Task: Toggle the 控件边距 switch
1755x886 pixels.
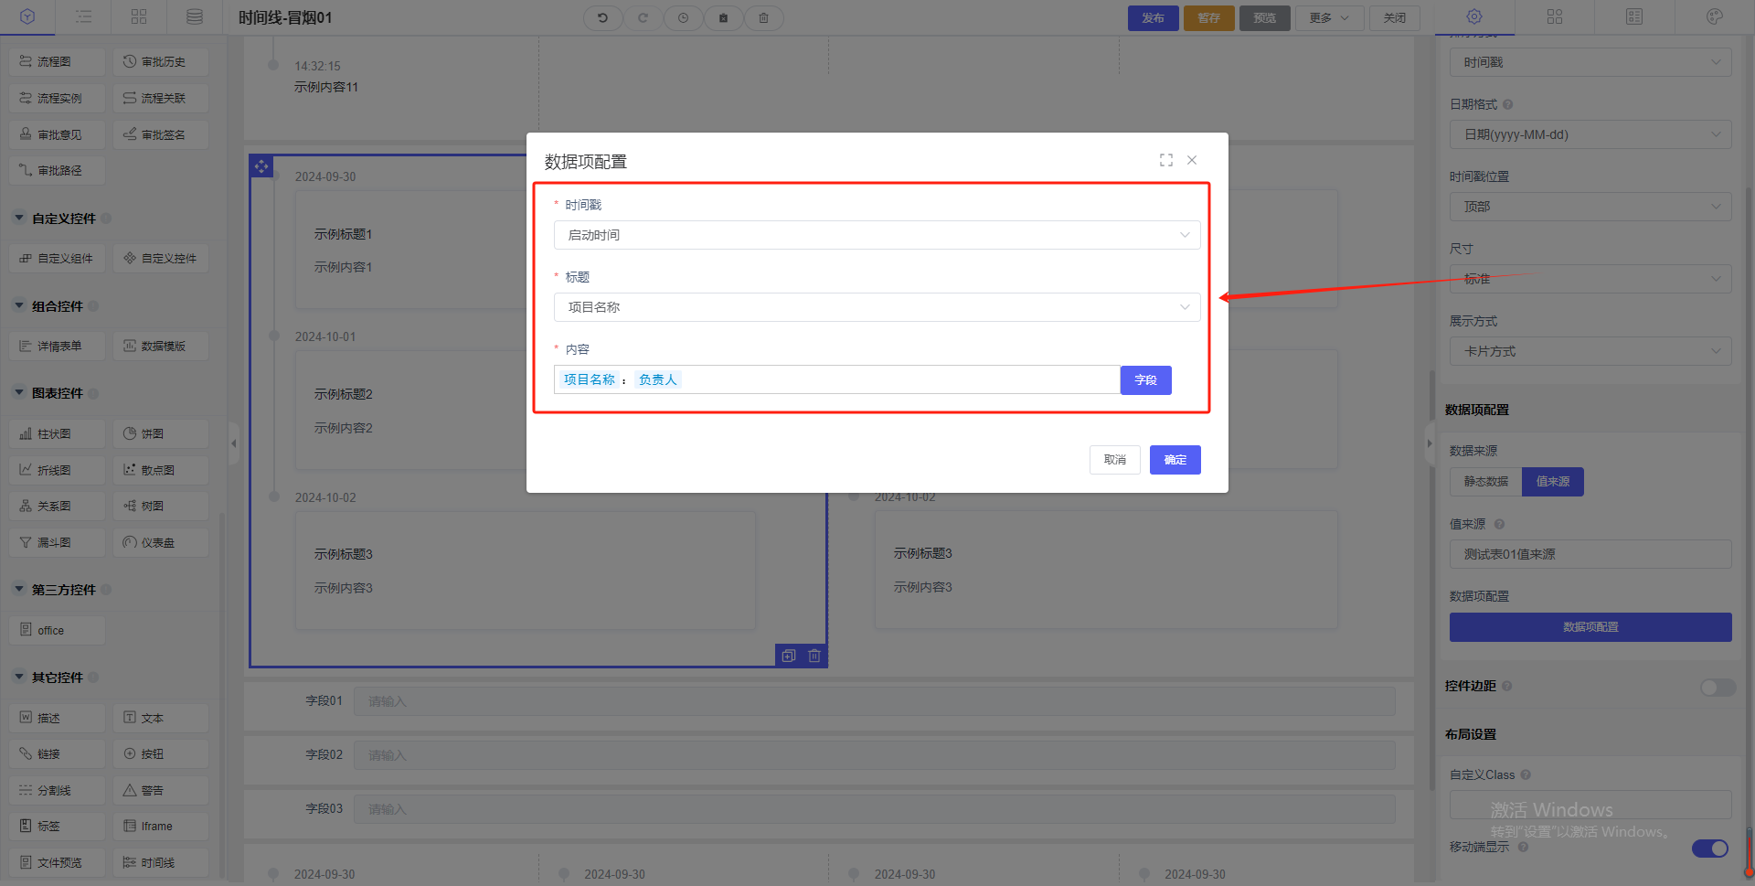Action: (x=1717, y=687)
